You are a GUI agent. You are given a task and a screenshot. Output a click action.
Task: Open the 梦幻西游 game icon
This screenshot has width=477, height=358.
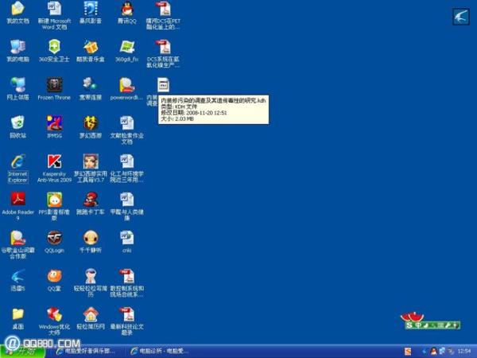coord(91,123)
